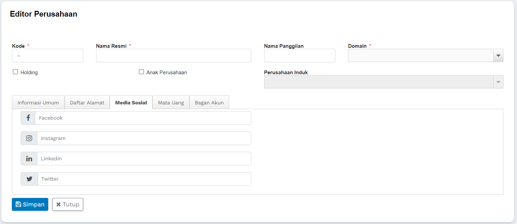Focus the Kode input field
This screenshot has height=224, width=517.
coord(48,56)
